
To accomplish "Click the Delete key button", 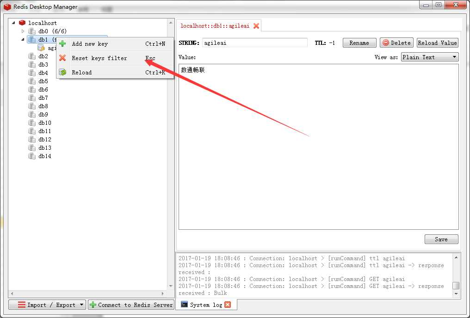I will click(396, 43).
